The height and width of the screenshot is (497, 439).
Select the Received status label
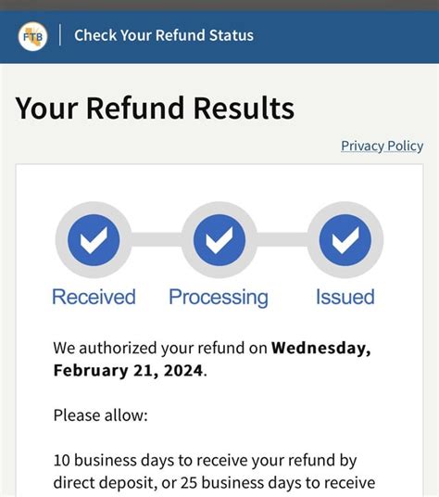(x=94, y=297)
